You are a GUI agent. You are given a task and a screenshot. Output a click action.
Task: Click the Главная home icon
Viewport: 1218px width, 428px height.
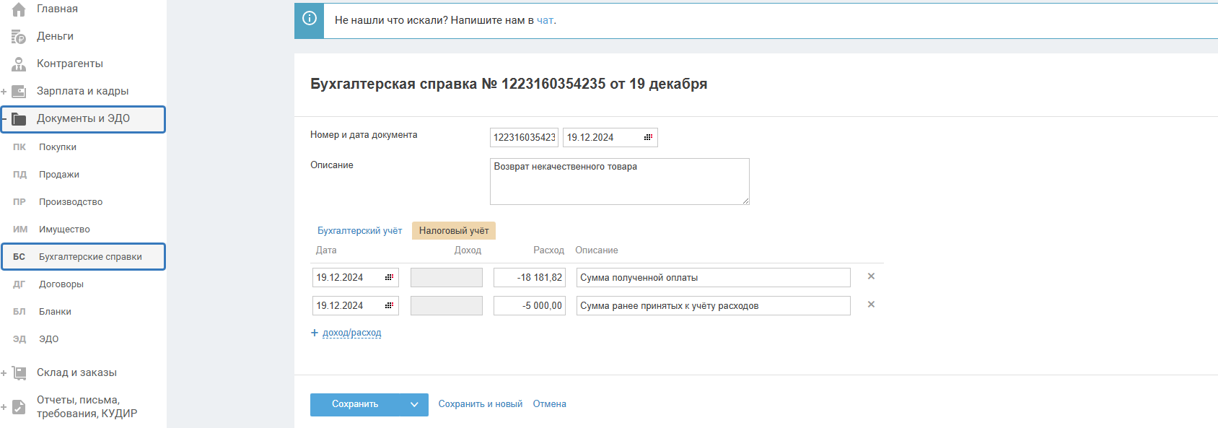pos(19,9)
